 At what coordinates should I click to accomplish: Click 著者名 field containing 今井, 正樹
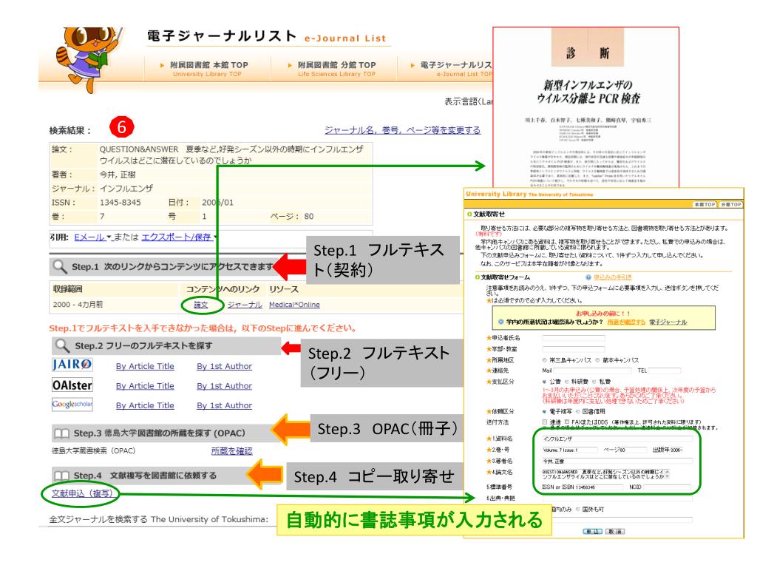(x=617, y=461)
